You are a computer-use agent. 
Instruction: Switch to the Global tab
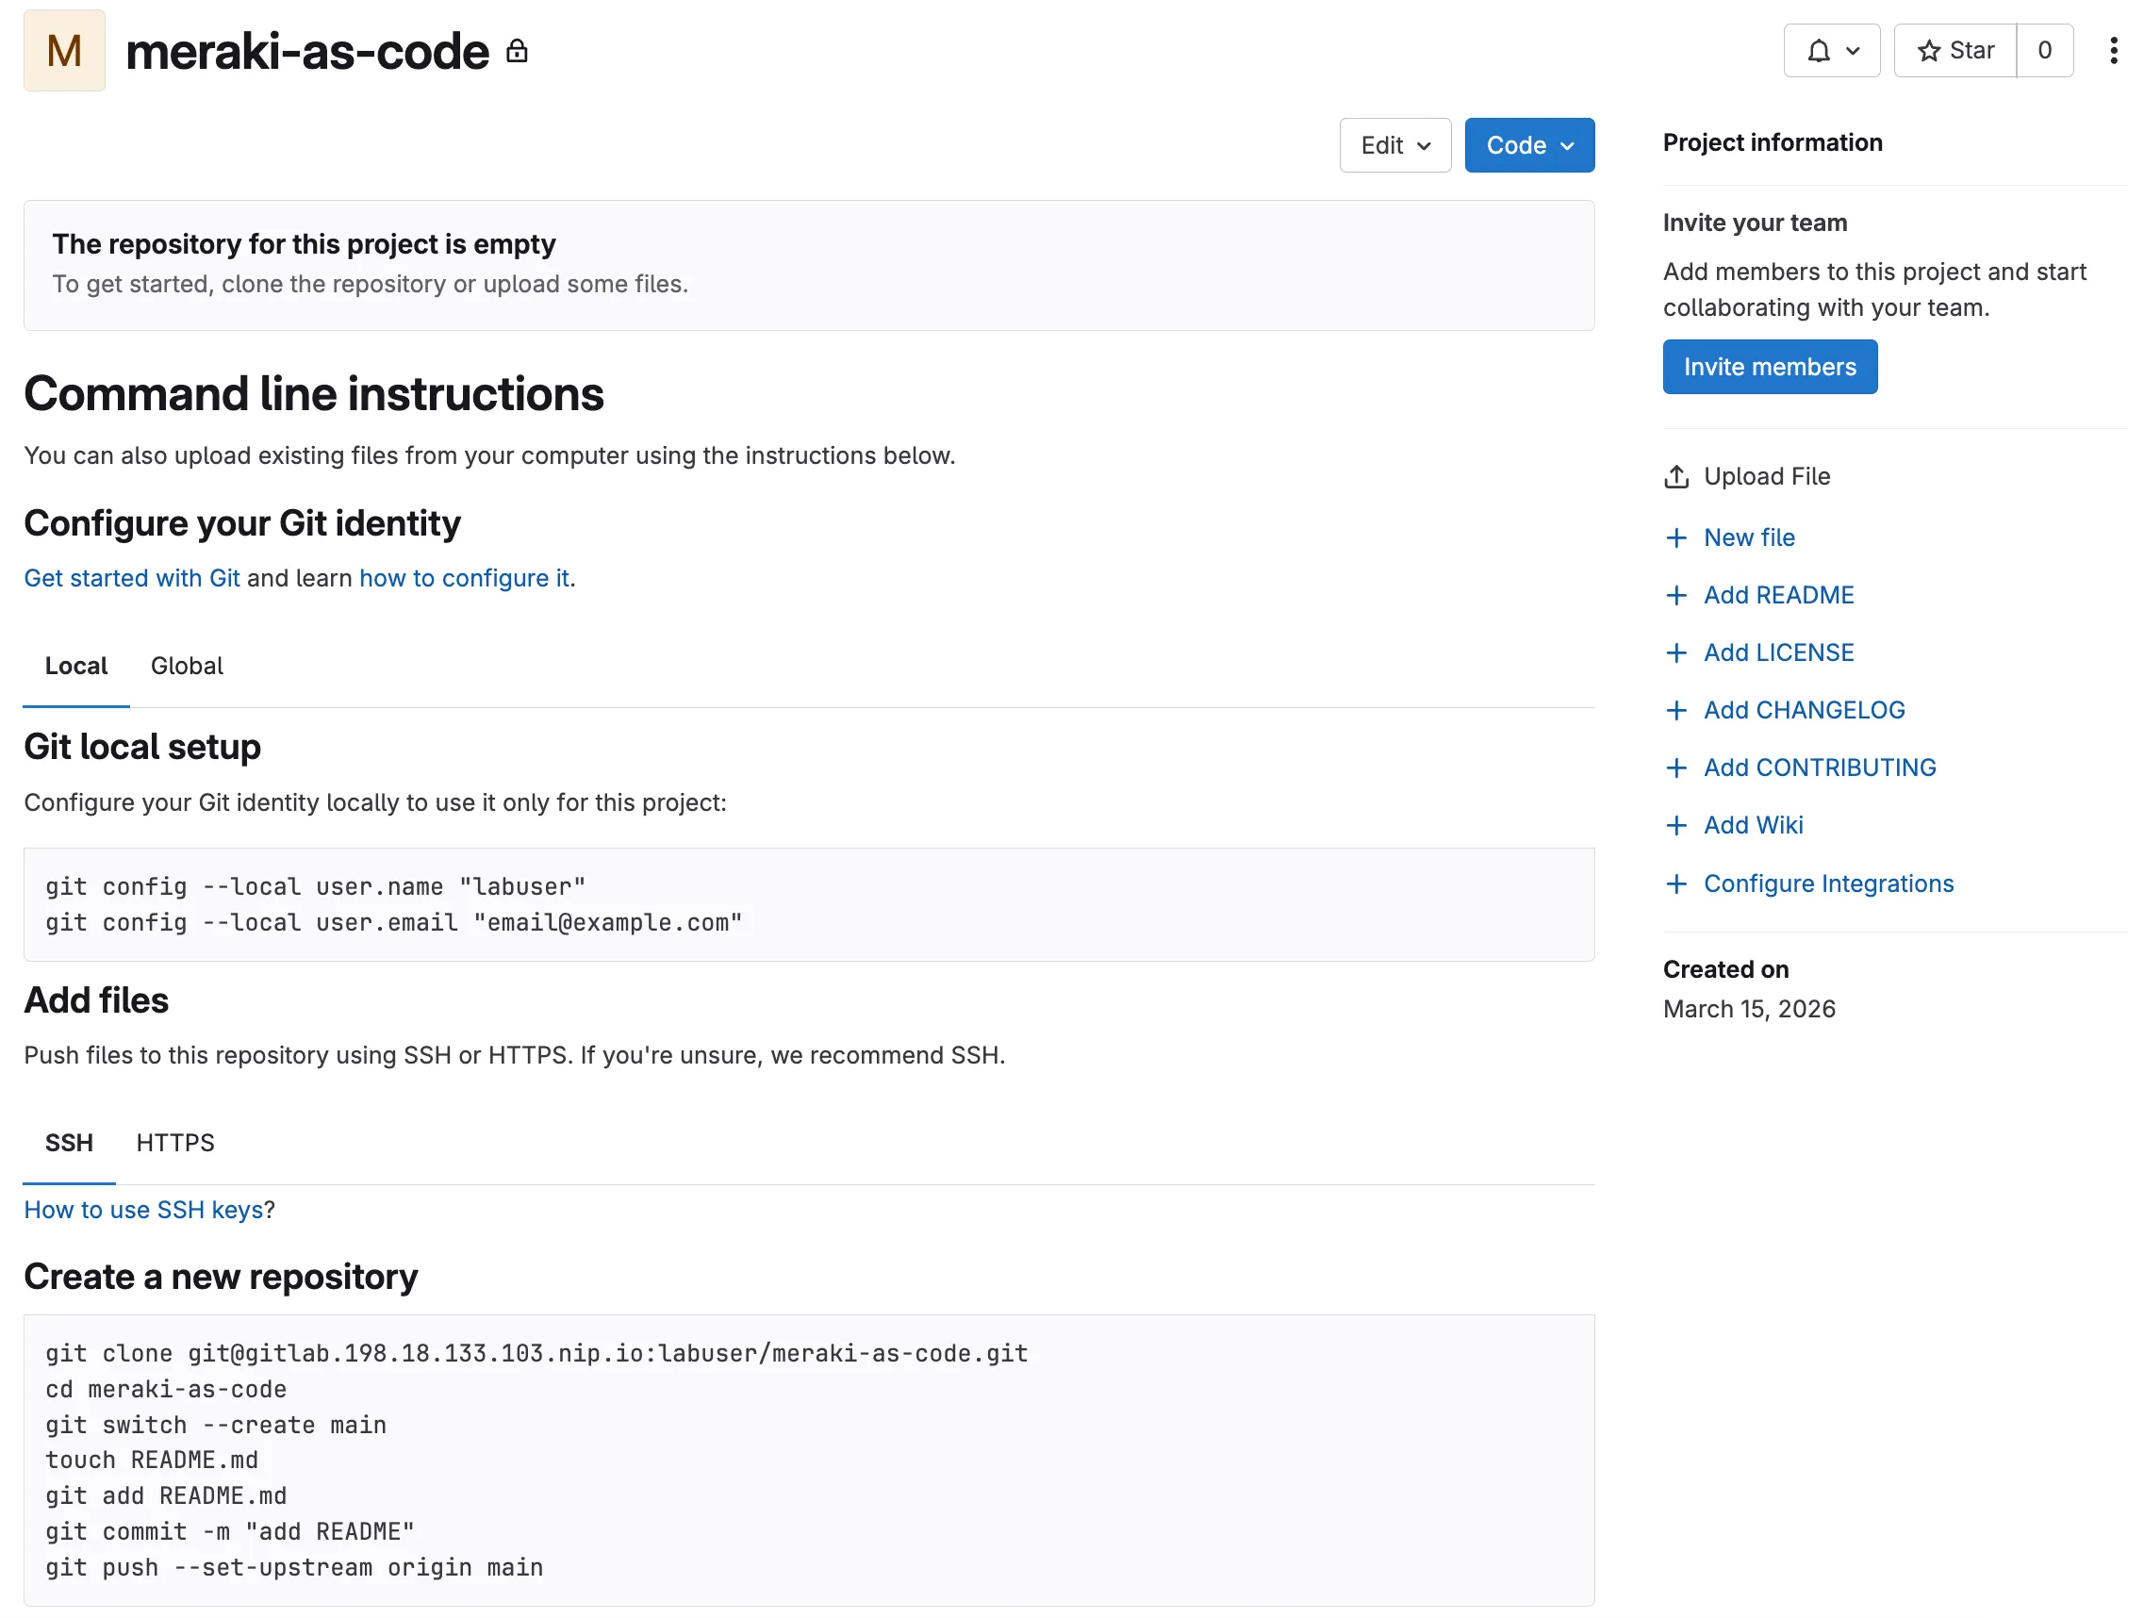tap(186, 666)
